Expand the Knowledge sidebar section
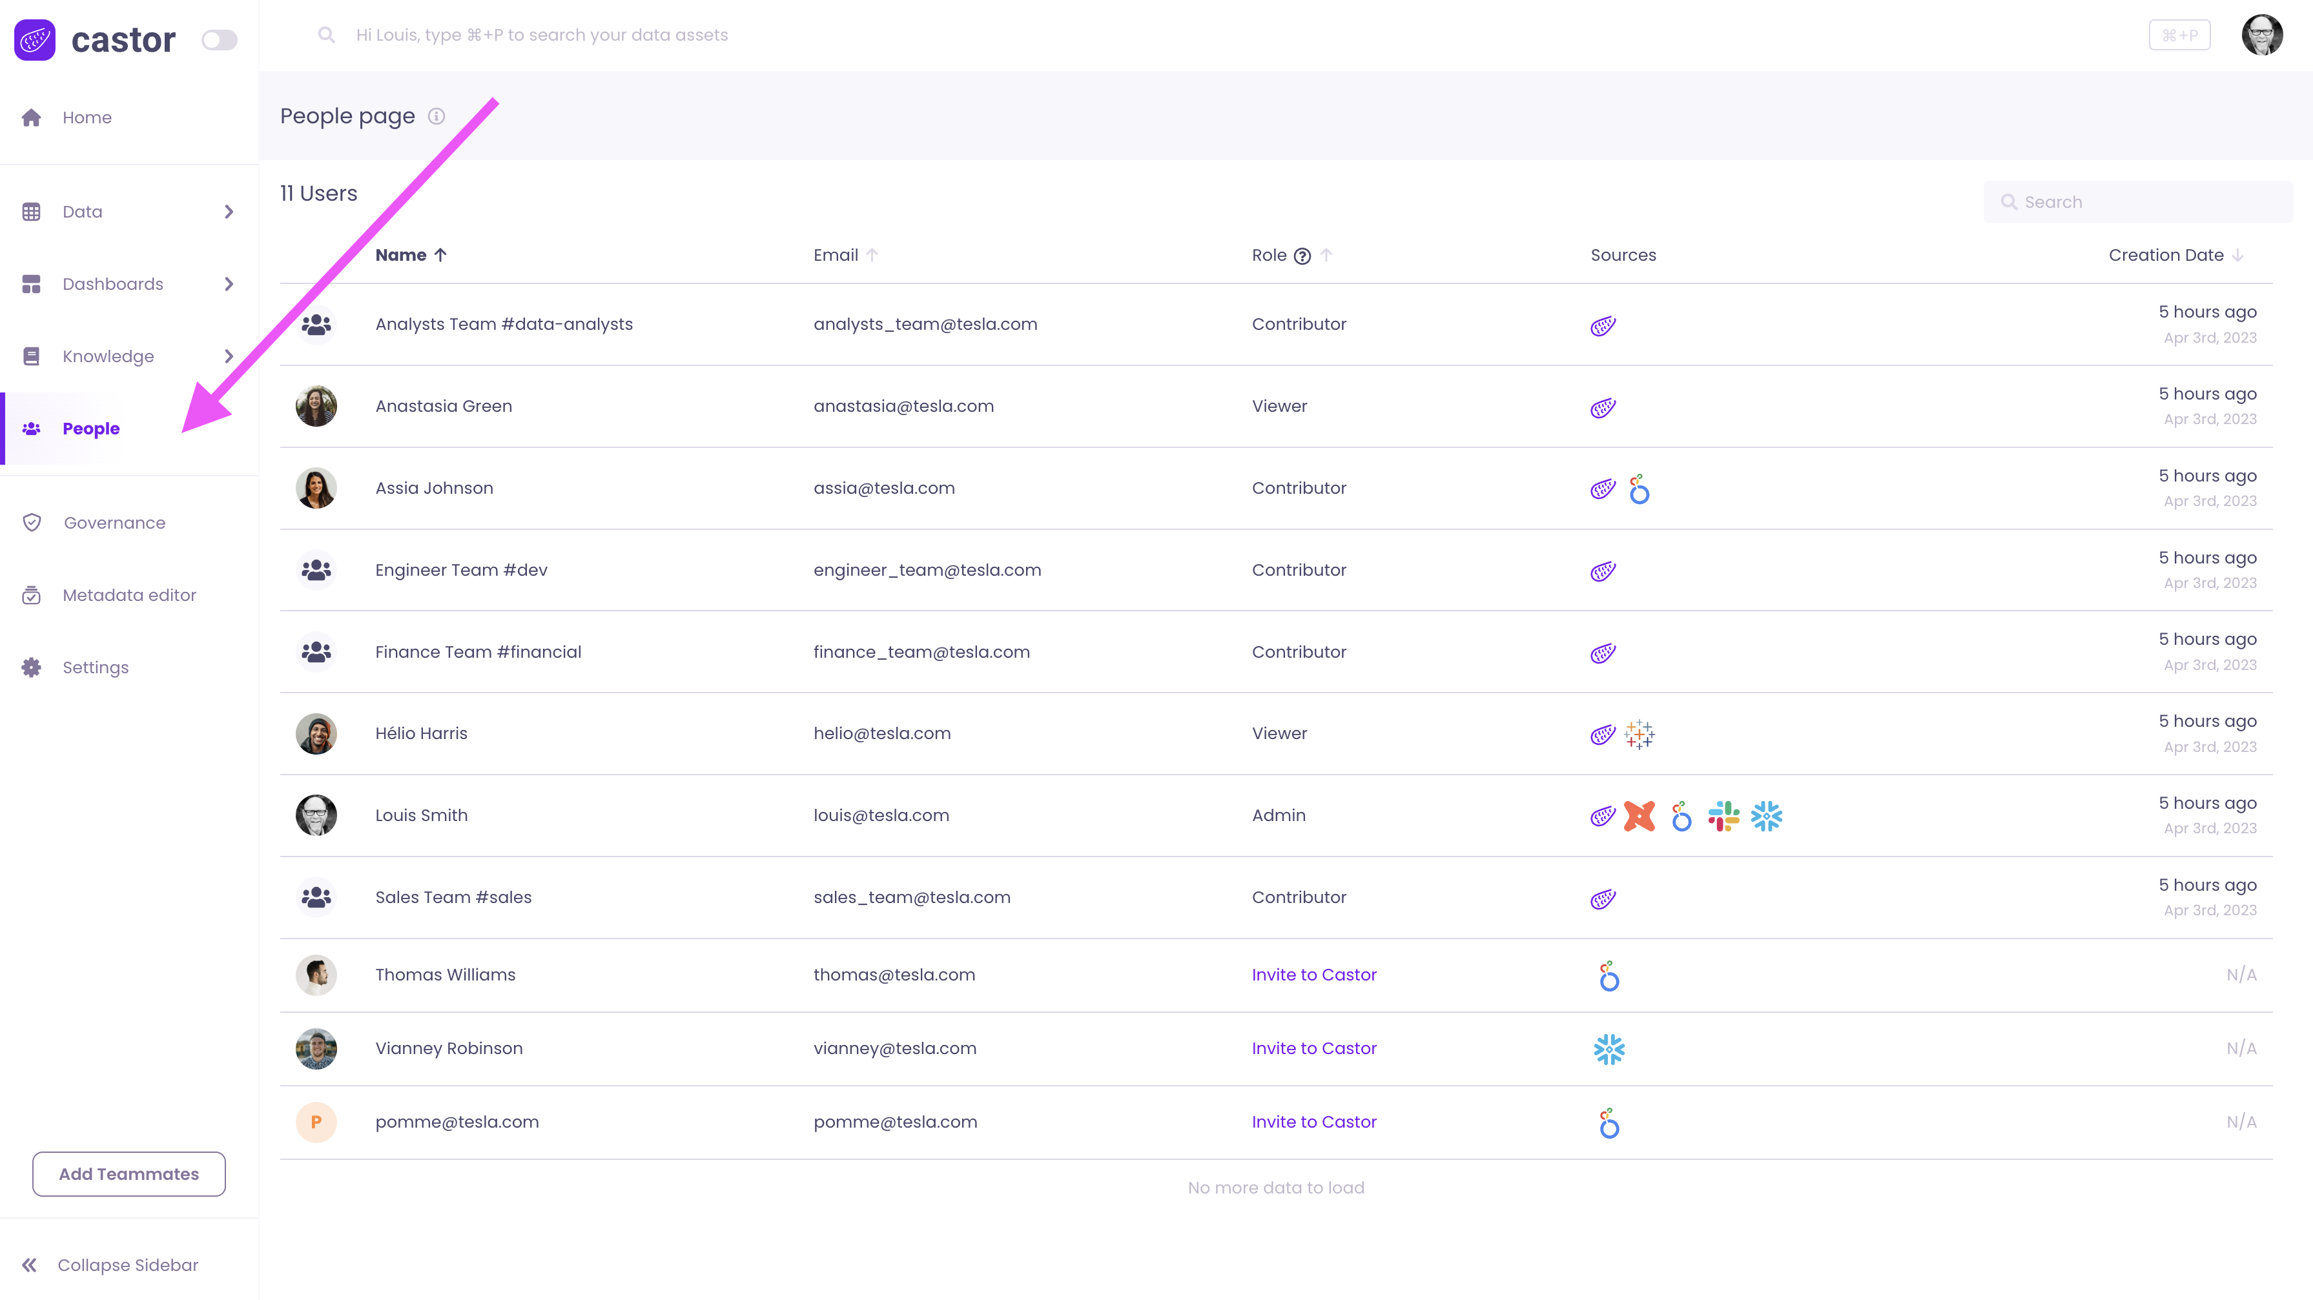This screenshot has width=2313, height=1300. [x=229, y=356]
